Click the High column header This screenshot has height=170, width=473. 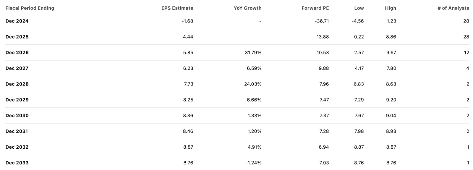pos(390,8)
